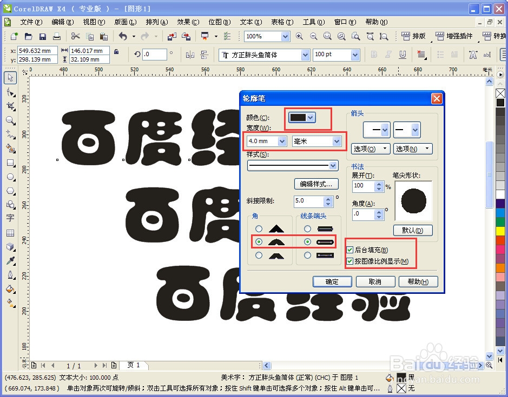Click the Open file icon
The width and height of the screenshot is (508, 397).
(x=29, y=36)
